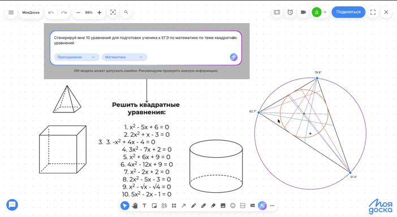The height and width of the screenshot is (217, 397).
Task: Select the pyramid shape drawing
Action: click(67, 99)
